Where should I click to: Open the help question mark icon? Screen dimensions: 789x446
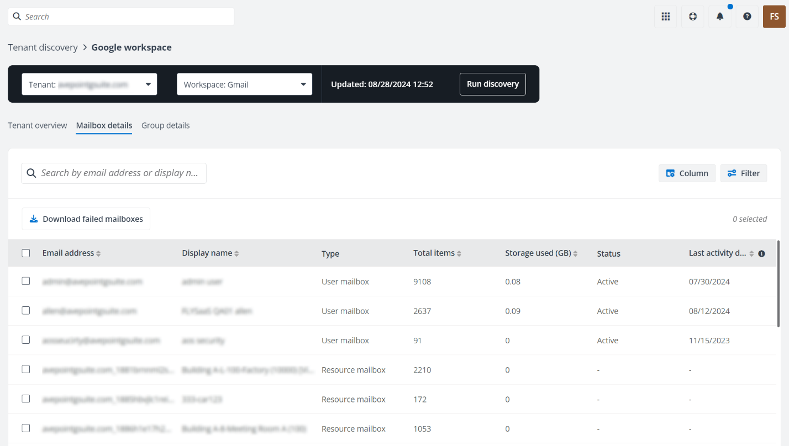pyautogui.click(x=747, y=17)
